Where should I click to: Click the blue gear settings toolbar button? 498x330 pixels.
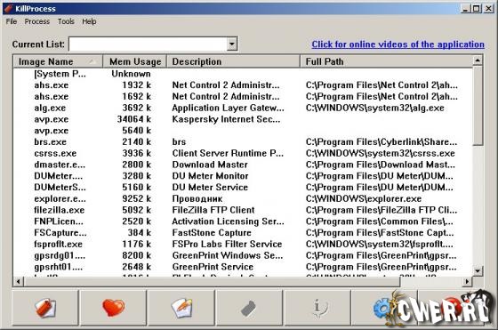(383, 308)
